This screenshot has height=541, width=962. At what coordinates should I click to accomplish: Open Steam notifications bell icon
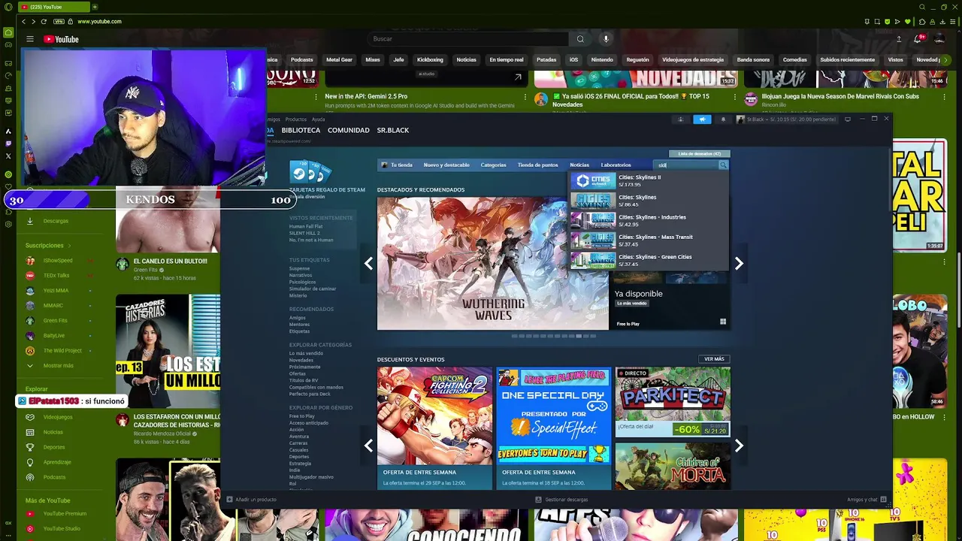tap(723, 119)
